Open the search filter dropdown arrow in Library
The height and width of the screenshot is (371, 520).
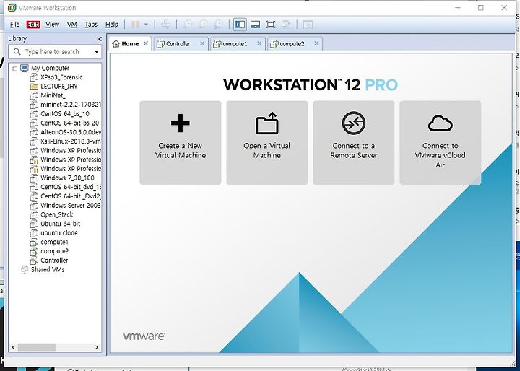pos(96,51)
